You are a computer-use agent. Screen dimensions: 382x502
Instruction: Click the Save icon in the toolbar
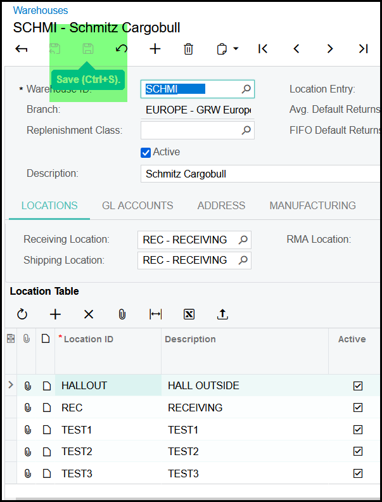[88, 49]
